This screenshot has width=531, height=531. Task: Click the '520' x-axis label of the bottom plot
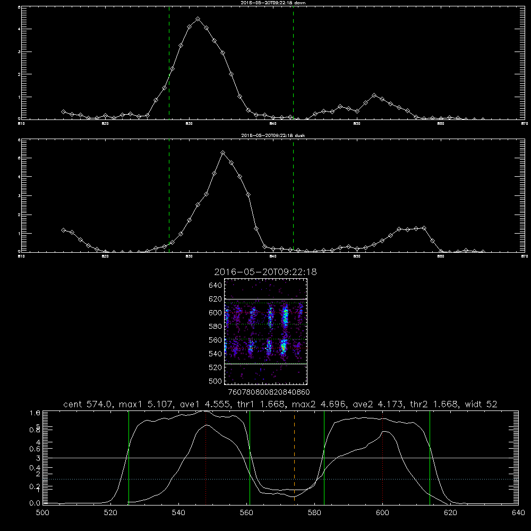(x=110, y=513)
